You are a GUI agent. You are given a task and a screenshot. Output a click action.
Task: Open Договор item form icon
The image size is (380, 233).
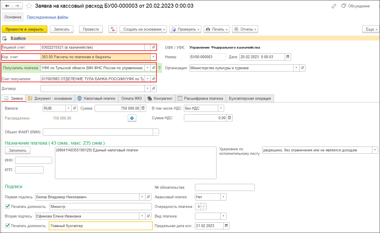tap(154, 88)
